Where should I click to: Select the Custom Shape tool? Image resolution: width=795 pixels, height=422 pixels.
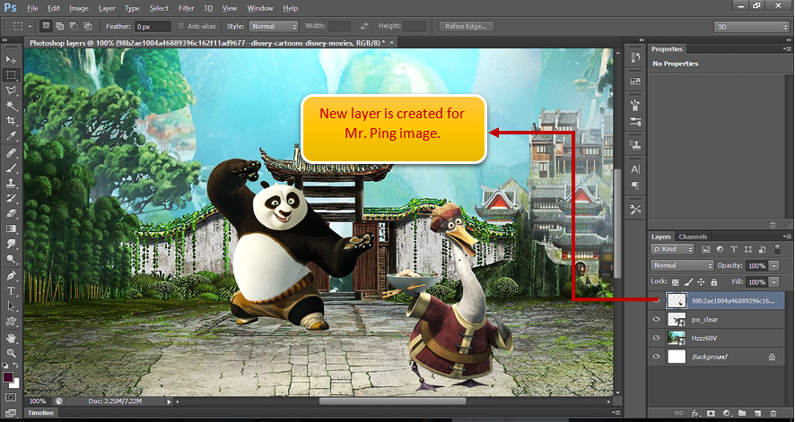coord(11,322)
